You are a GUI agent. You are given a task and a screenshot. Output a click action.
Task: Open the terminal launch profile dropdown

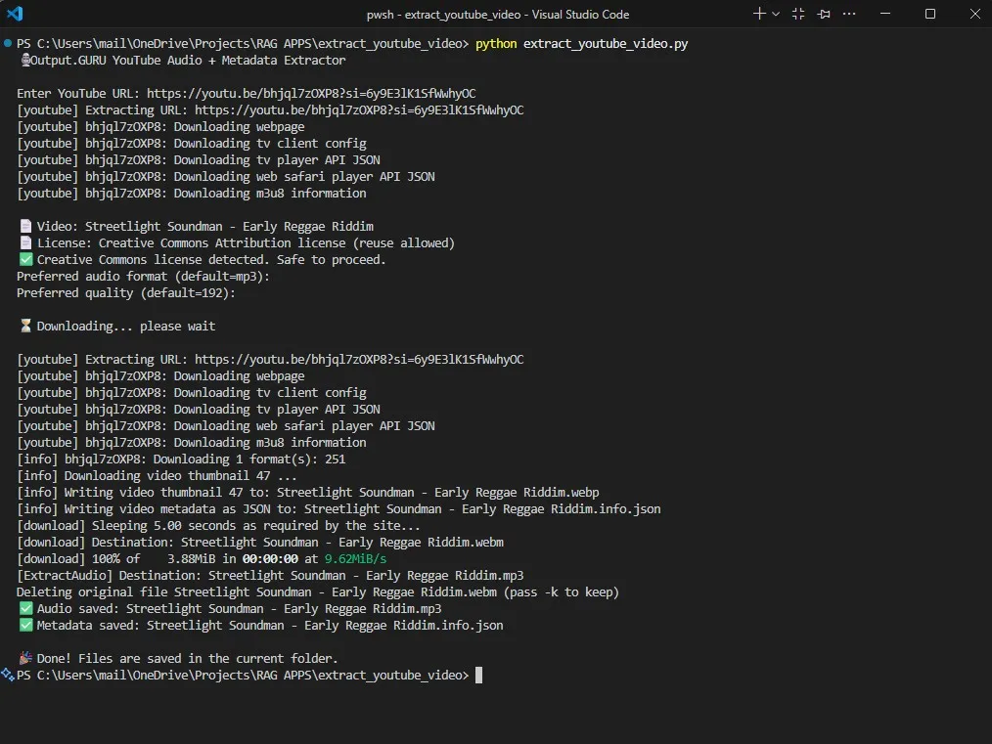[x=776, y=14]
